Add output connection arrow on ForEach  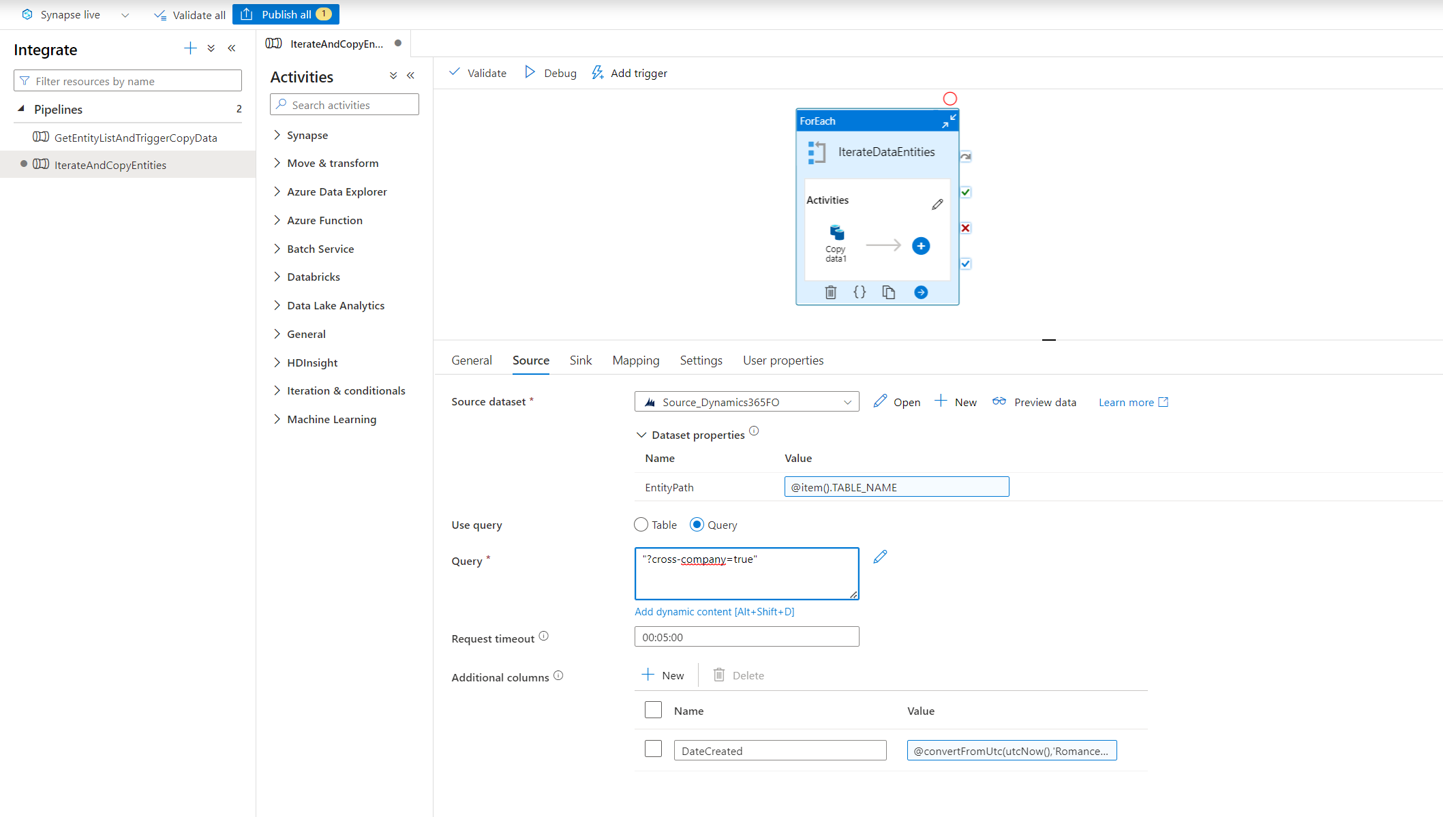[921, 292]
